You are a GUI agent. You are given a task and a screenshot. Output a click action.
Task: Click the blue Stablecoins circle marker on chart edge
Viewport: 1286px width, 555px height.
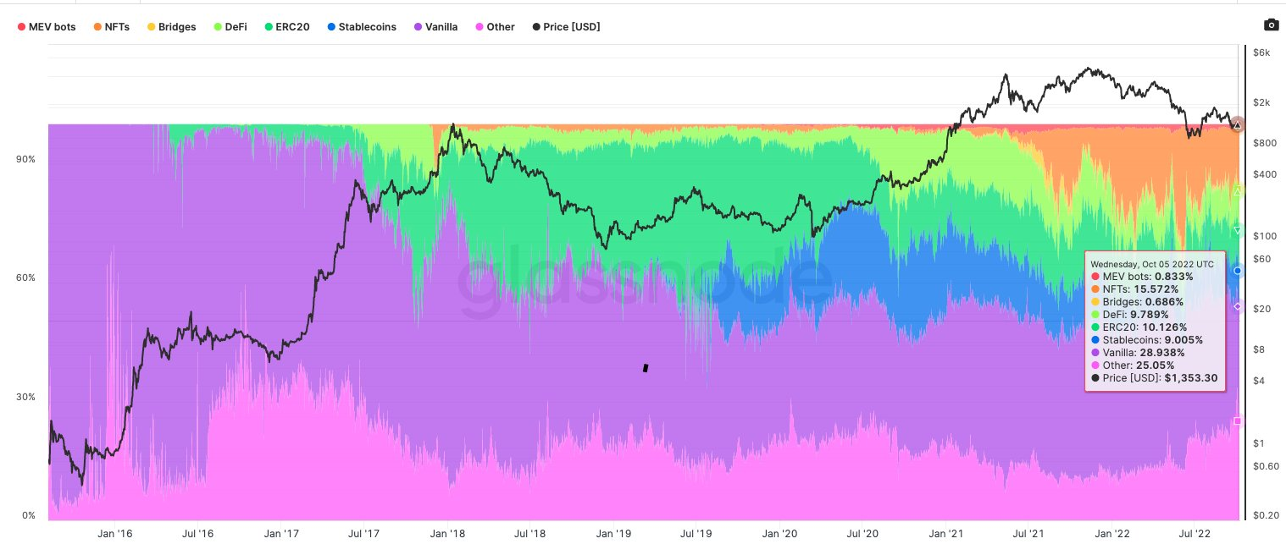pos(1238,271)
